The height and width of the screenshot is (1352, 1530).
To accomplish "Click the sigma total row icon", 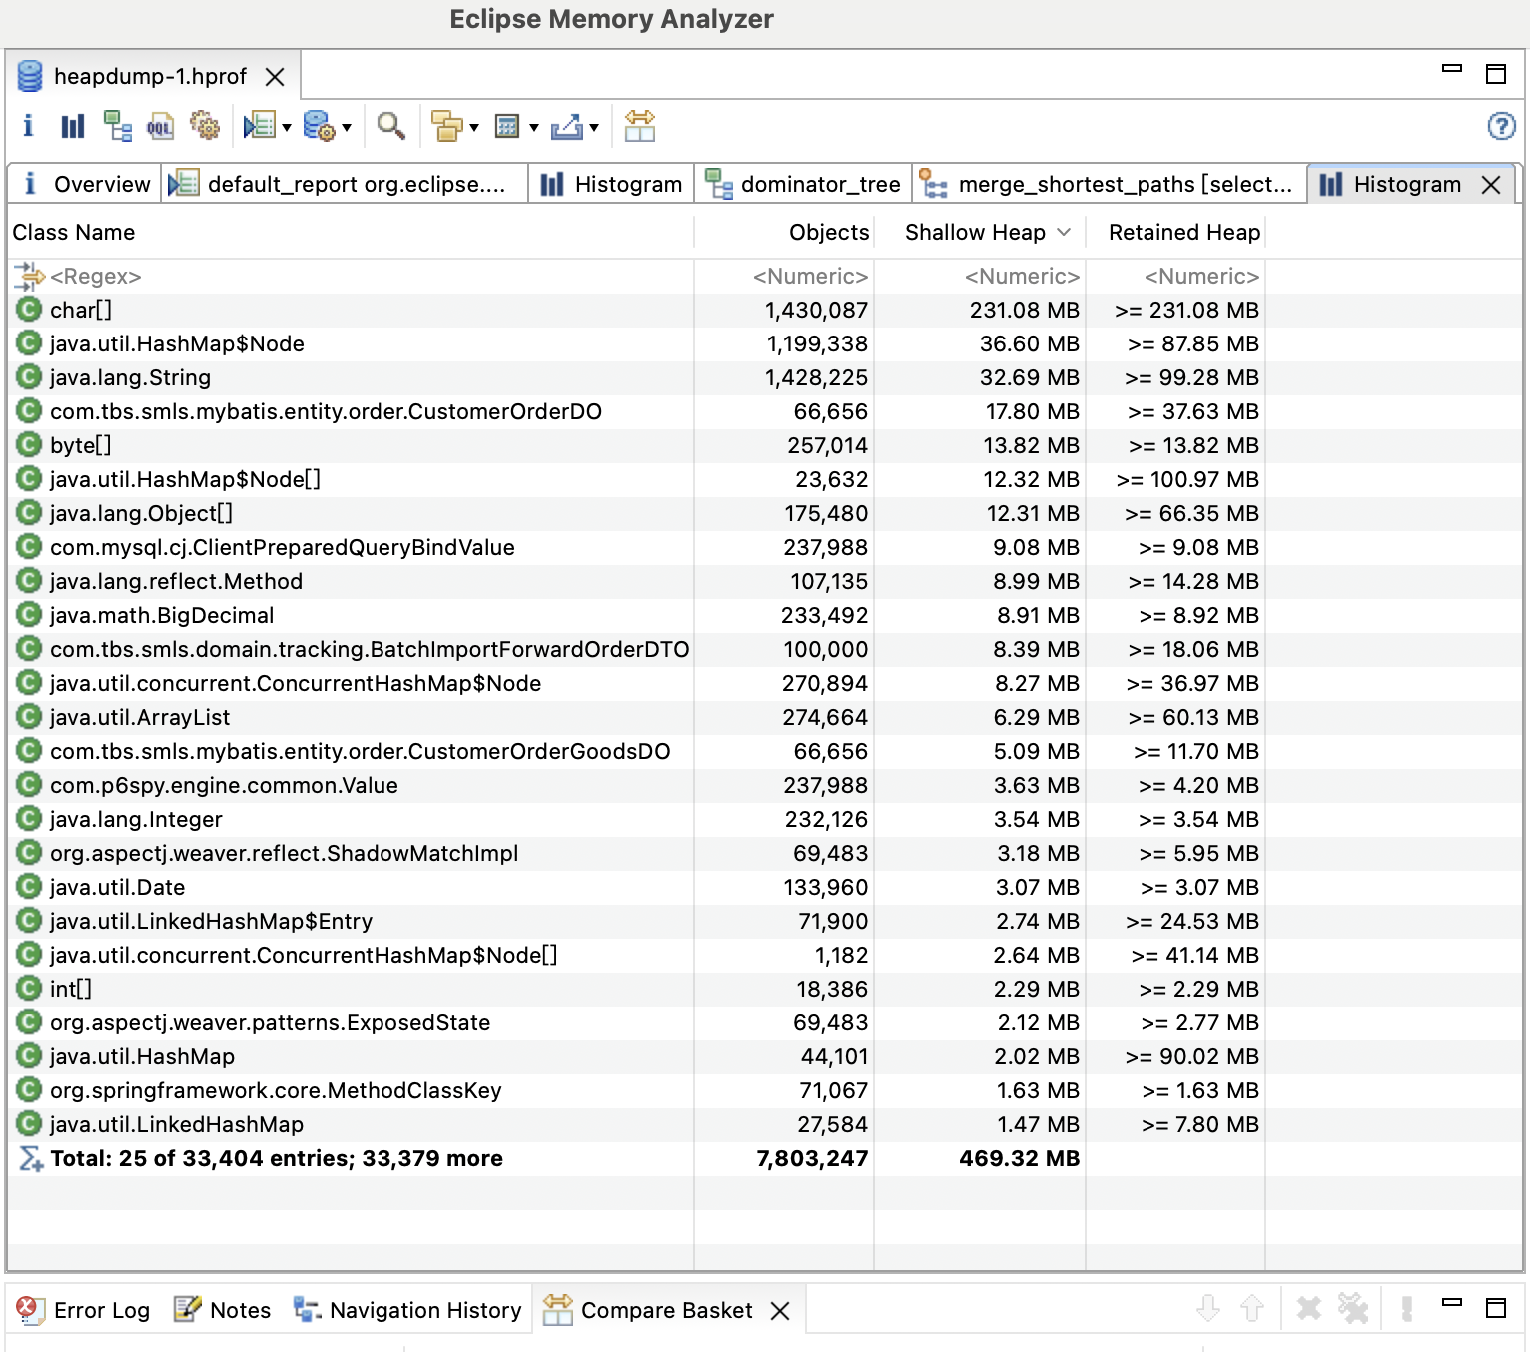I will pos(31,1158).
